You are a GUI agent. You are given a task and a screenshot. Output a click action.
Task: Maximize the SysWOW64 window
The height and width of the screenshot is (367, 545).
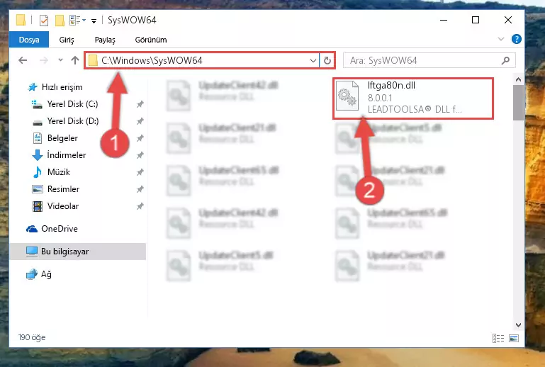coord(476,20)
